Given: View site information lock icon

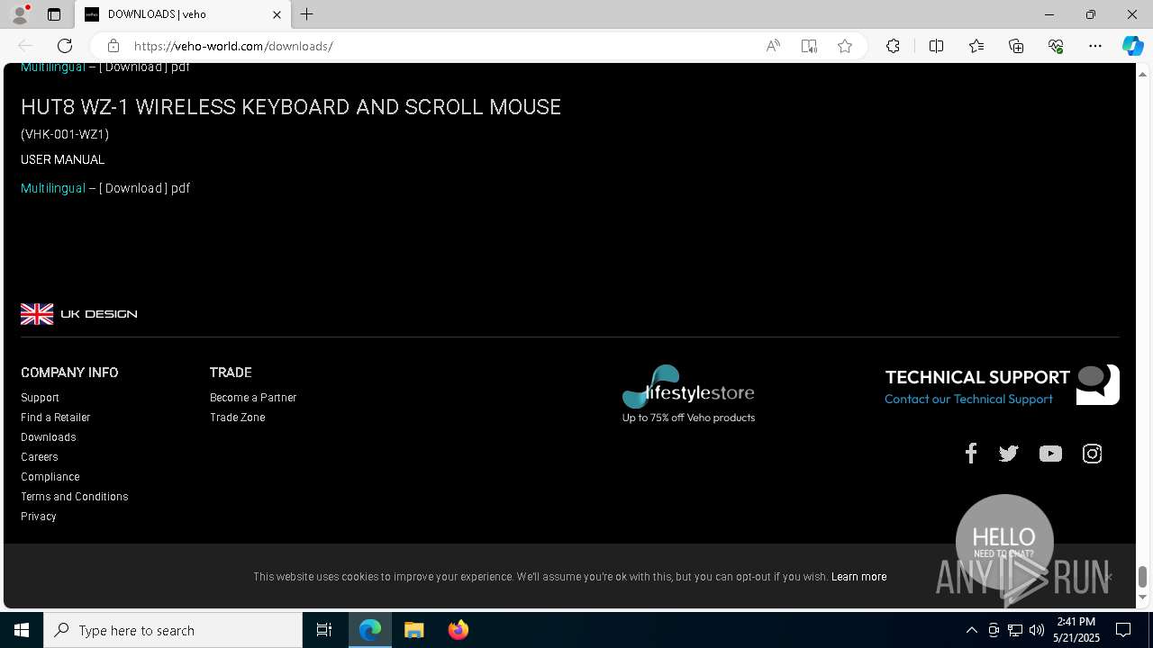Looking at the screenshot, I should click(113, 46).
